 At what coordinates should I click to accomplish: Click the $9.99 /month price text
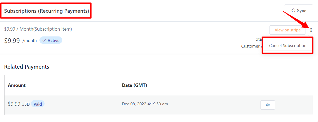point(20,41)
